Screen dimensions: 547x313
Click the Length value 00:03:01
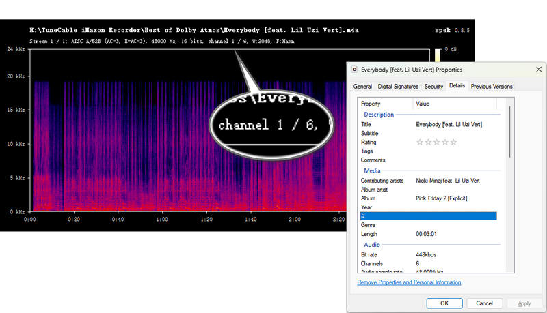(x=426, y=234)
